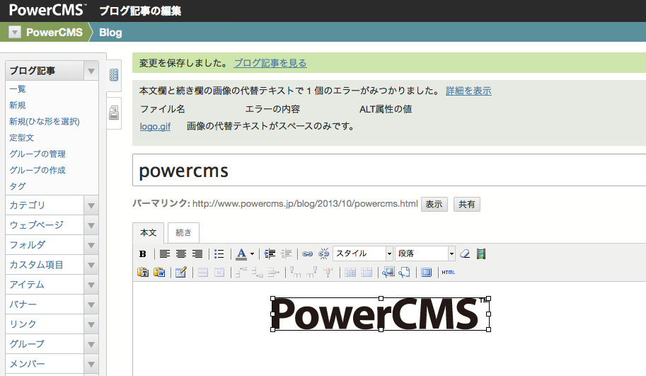Delete table column icon
Viewport: 646px width, 376px height.
point(328,272)
